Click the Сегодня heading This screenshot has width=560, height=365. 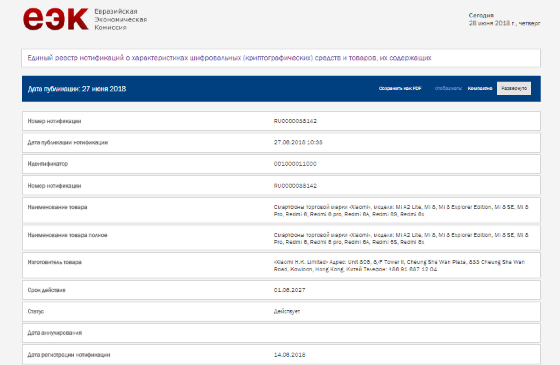481,15
